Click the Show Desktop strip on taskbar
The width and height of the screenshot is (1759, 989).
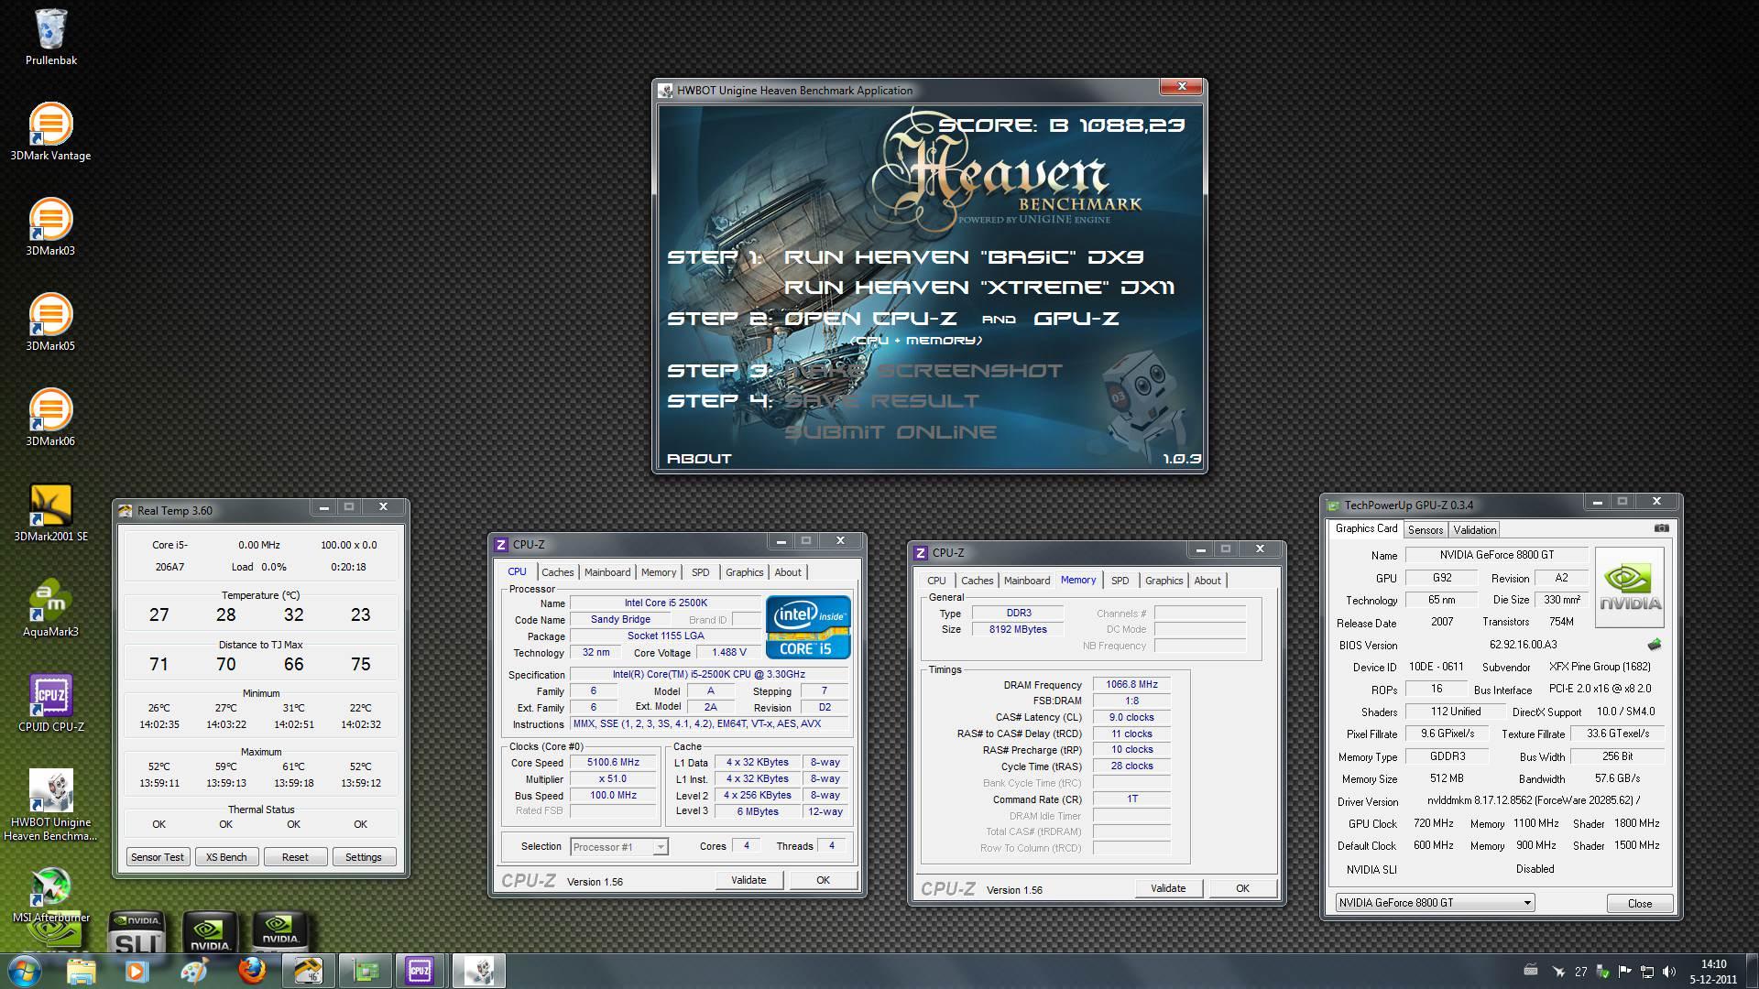(1752, 971)
